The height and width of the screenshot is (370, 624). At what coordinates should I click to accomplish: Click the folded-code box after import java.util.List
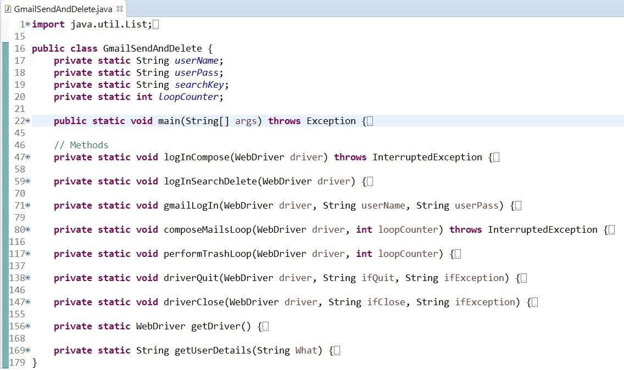coord(155,25)
